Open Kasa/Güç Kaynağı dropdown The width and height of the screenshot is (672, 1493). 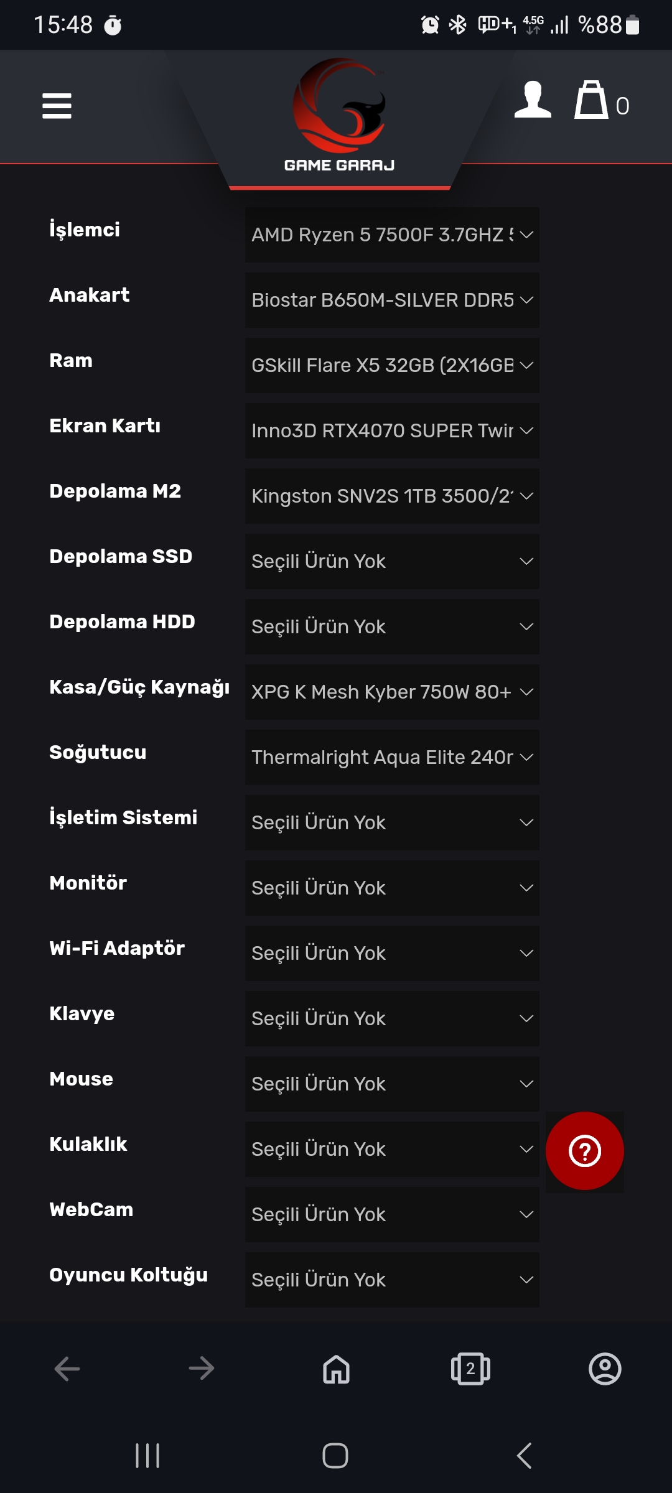coord(392,692)
